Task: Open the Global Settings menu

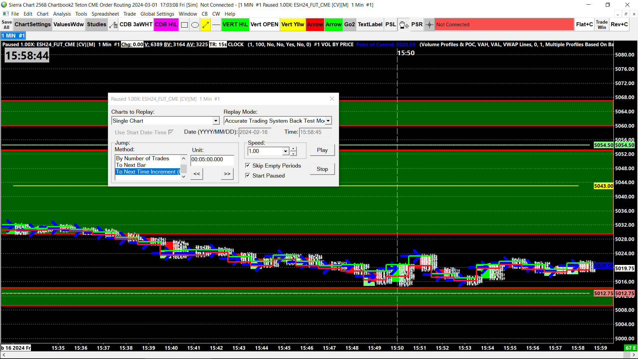Action: [157, 14]
